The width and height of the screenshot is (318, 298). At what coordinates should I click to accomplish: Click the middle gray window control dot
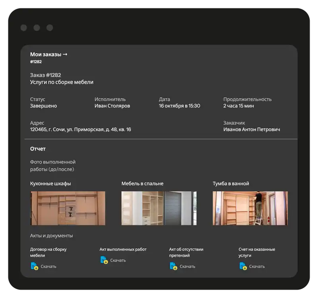coord(37,28)
